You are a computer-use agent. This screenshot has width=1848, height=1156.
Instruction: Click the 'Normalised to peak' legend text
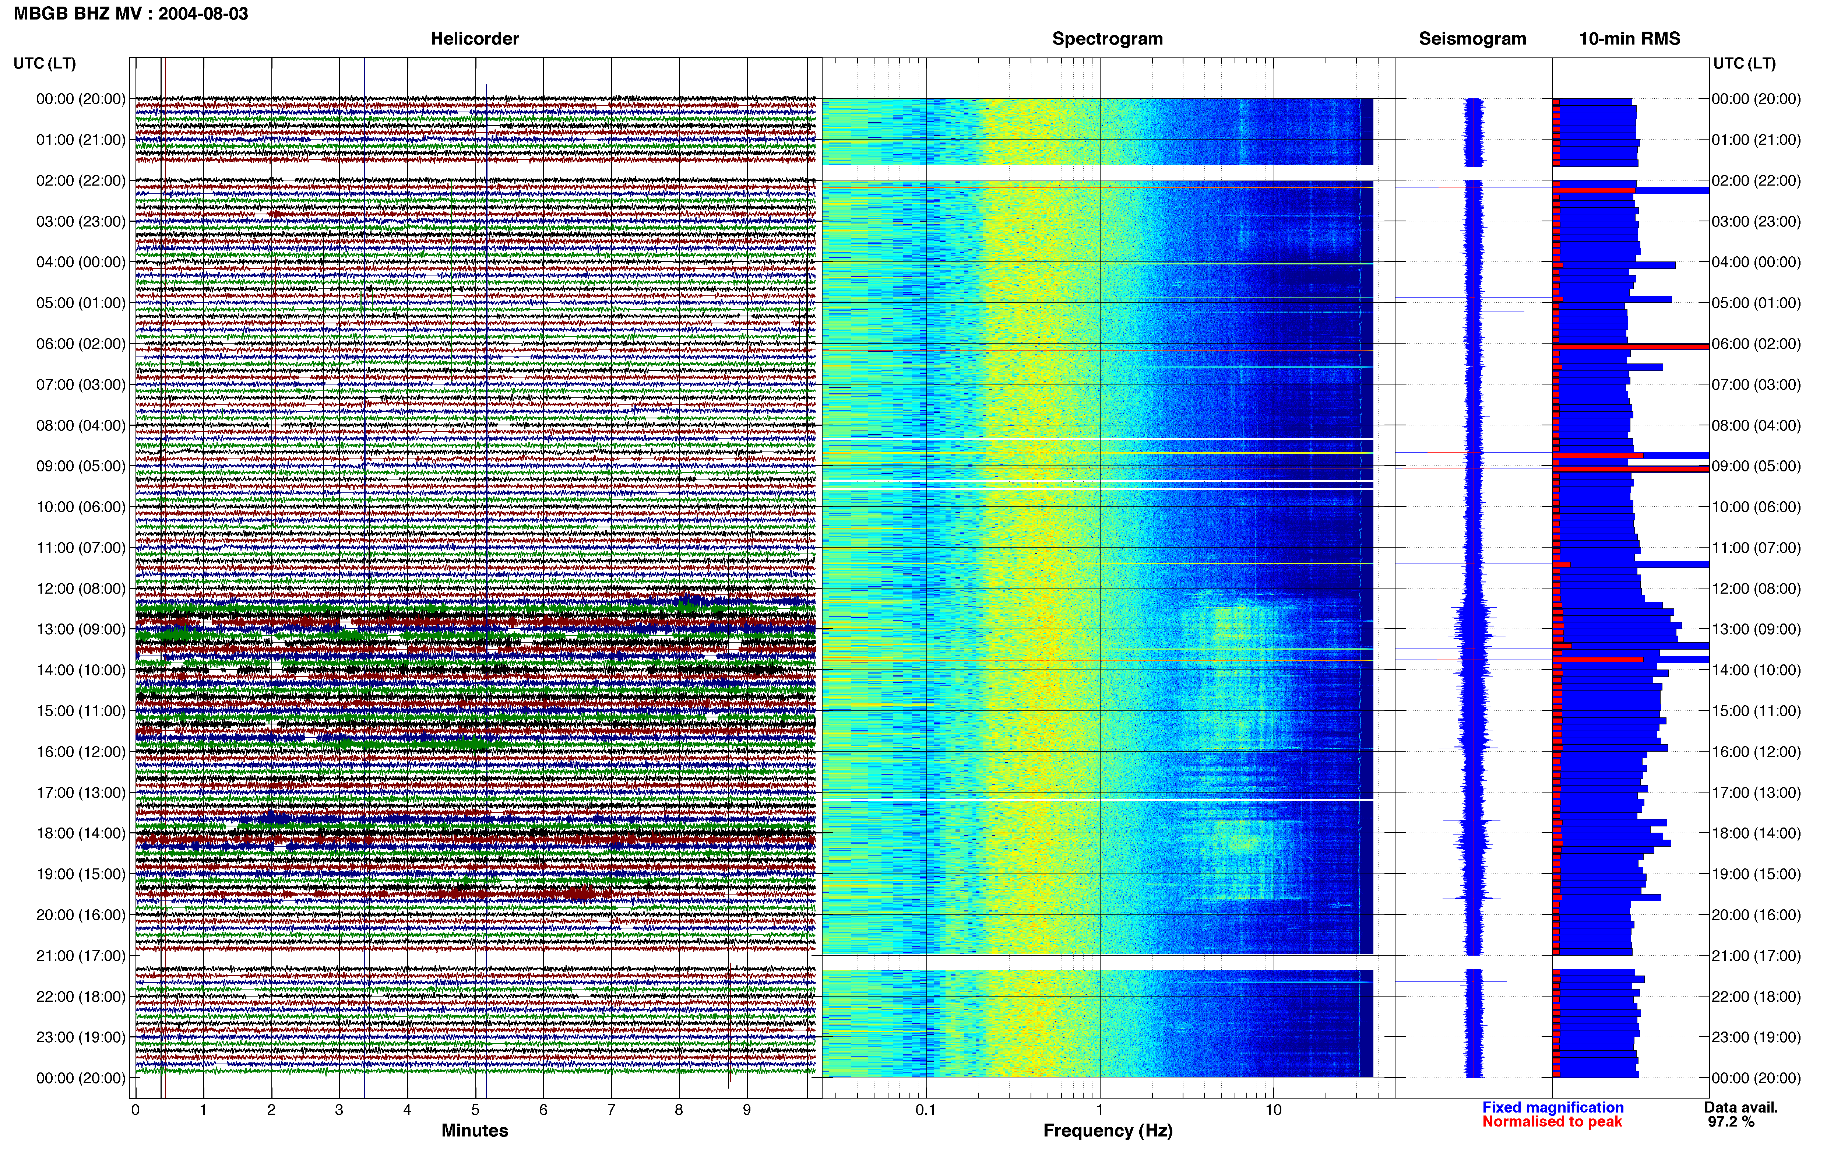(1552, 1122)
